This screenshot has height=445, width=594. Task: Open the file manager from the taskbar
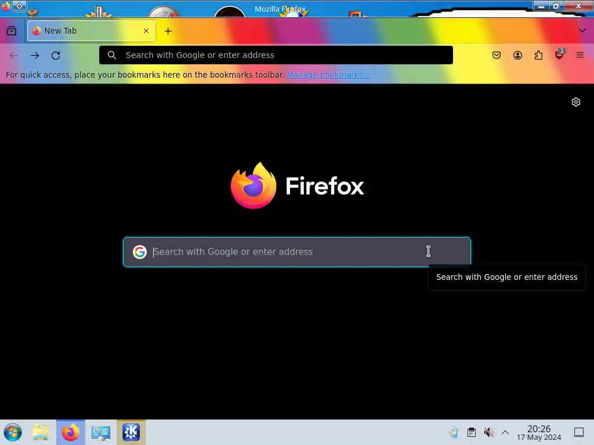[41, 432]
